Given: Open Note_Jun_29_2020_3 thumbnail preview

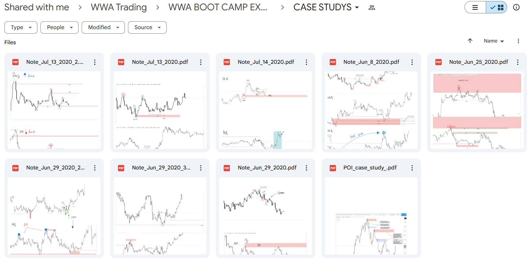Looking at the screenshot, I should pyautogui.click(x=160, y=216).
